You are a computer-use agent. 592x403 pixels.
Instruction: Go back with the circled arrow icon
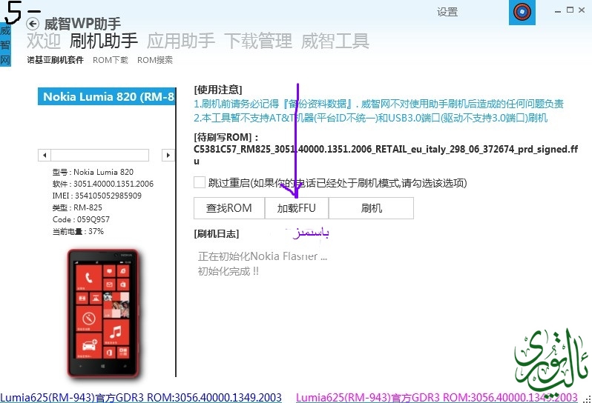pyautogui.click(x=33, y=24)
